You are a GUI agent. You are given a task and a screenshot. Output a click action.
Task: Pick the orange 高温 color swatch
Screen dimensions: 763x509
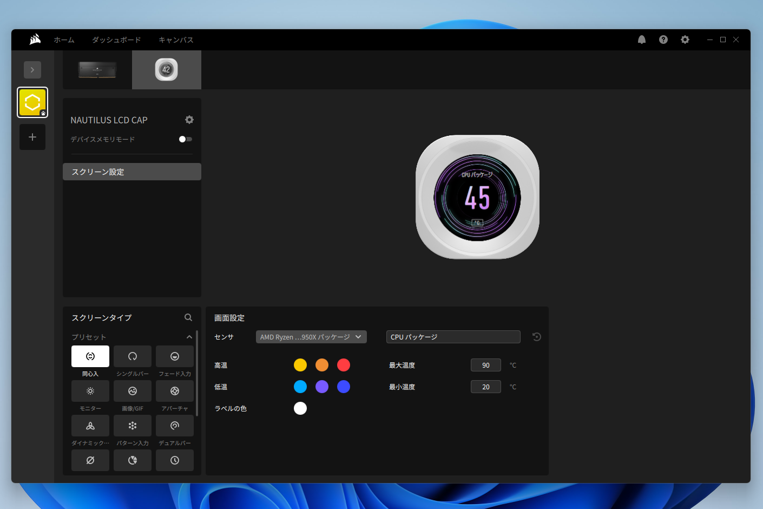tap(322, 365)
